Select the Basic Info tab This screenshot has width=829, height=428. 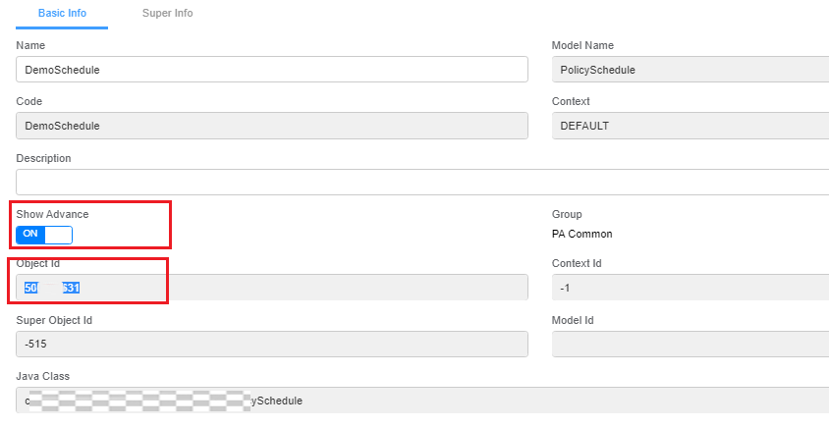coord(62,14)
